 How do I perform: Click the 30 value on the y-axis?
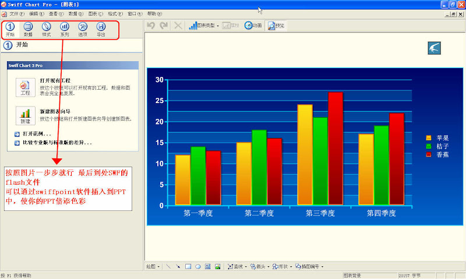pos(160,80)
